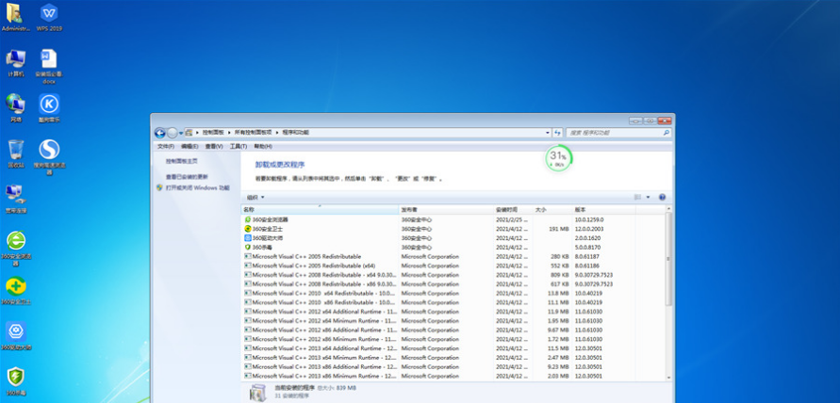Select the Recycle Bin desktop icon
Viewport: 840px width, 403px height.
coord(16,152)
